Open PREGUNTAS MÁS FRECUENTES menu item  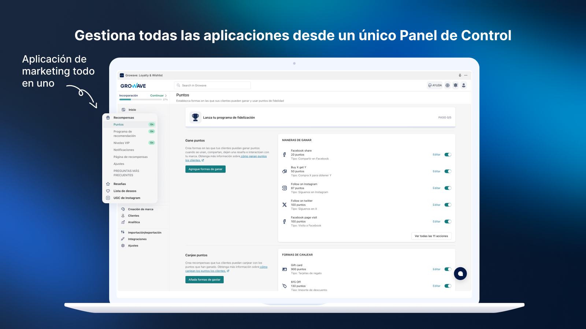tap(126, 173)
